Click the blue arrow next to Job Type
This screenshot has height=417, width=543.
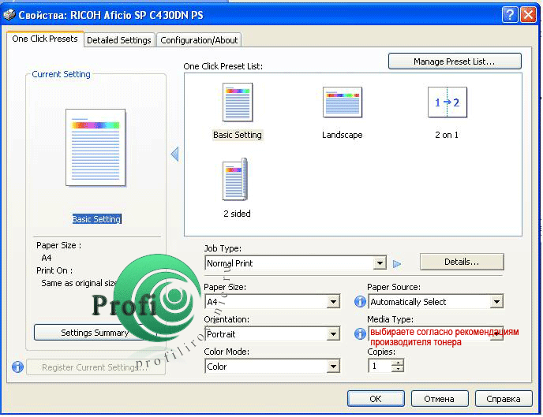pyautogui.click(x=398, y=264)
